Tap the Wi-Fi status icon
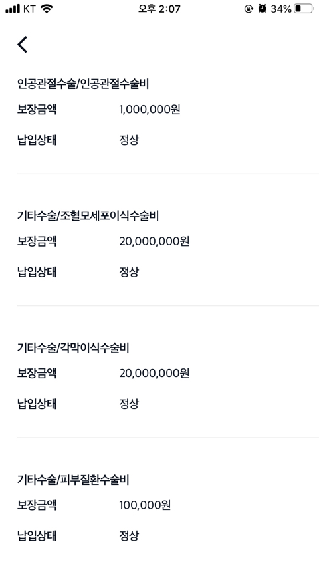This screenshot has width=319, height=568. coord(47,9)
